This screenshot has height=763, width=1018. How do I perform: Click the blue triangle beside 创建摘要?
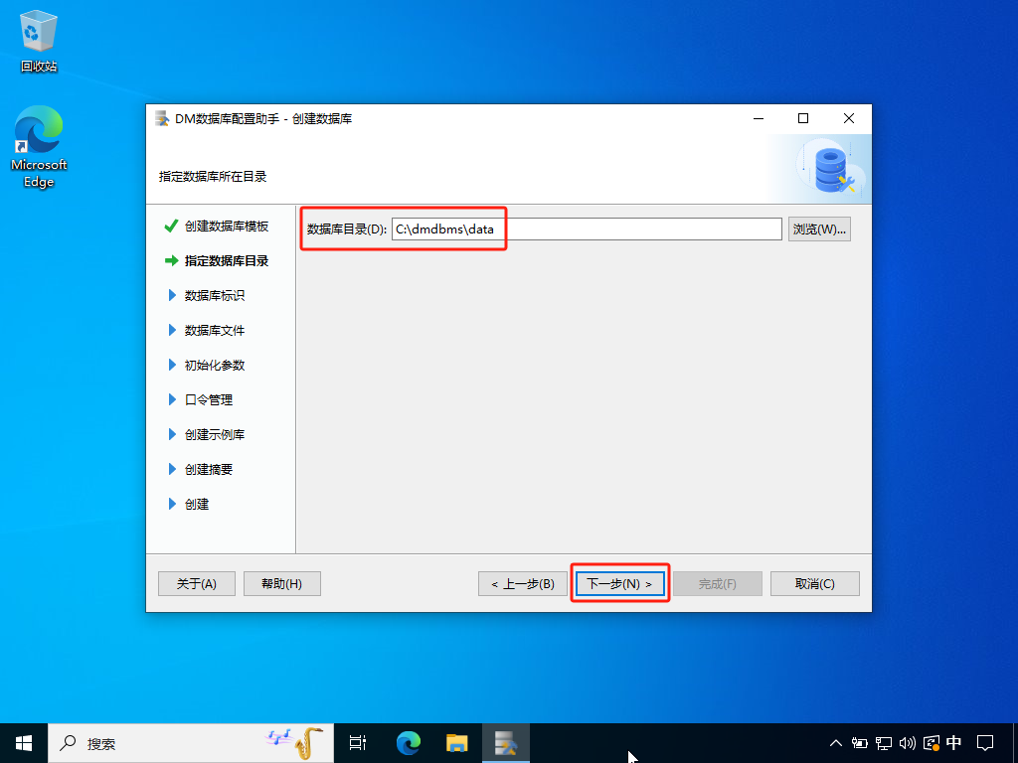172,469
